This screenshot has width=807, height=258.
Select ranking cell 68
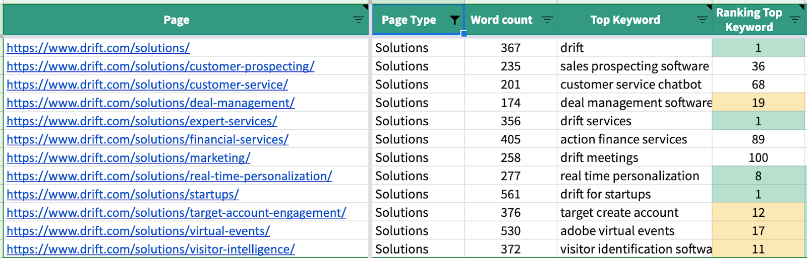759,84
